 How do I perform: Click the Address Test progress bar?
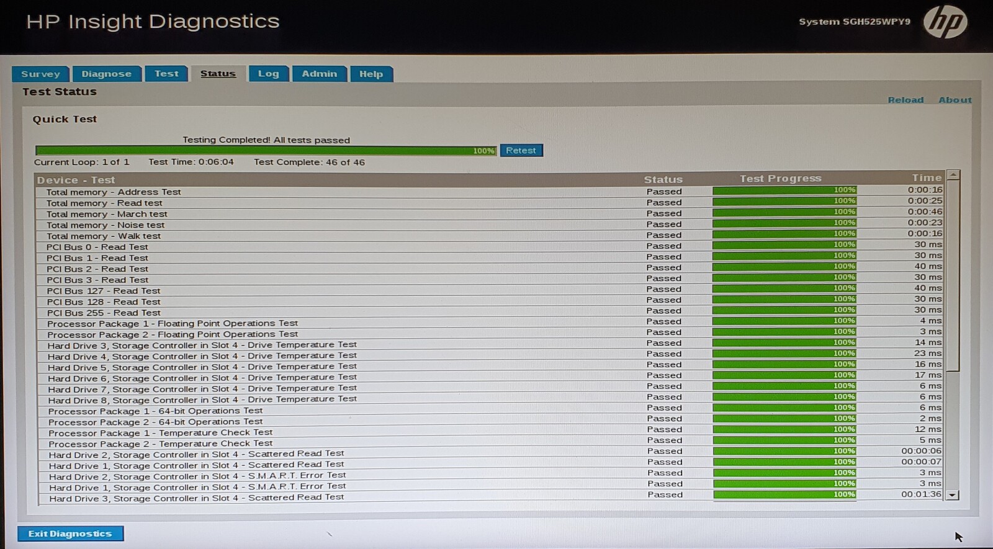(784, 190)
